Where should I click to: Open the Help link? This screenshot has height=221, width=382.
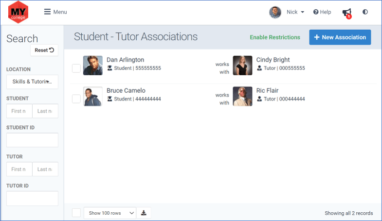coord(322,12)
